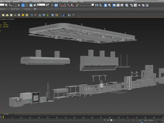The height and width of the screenshot is (123, 164).
Task: Click the Render in Cloud icon
Action: tap(143, 5)
